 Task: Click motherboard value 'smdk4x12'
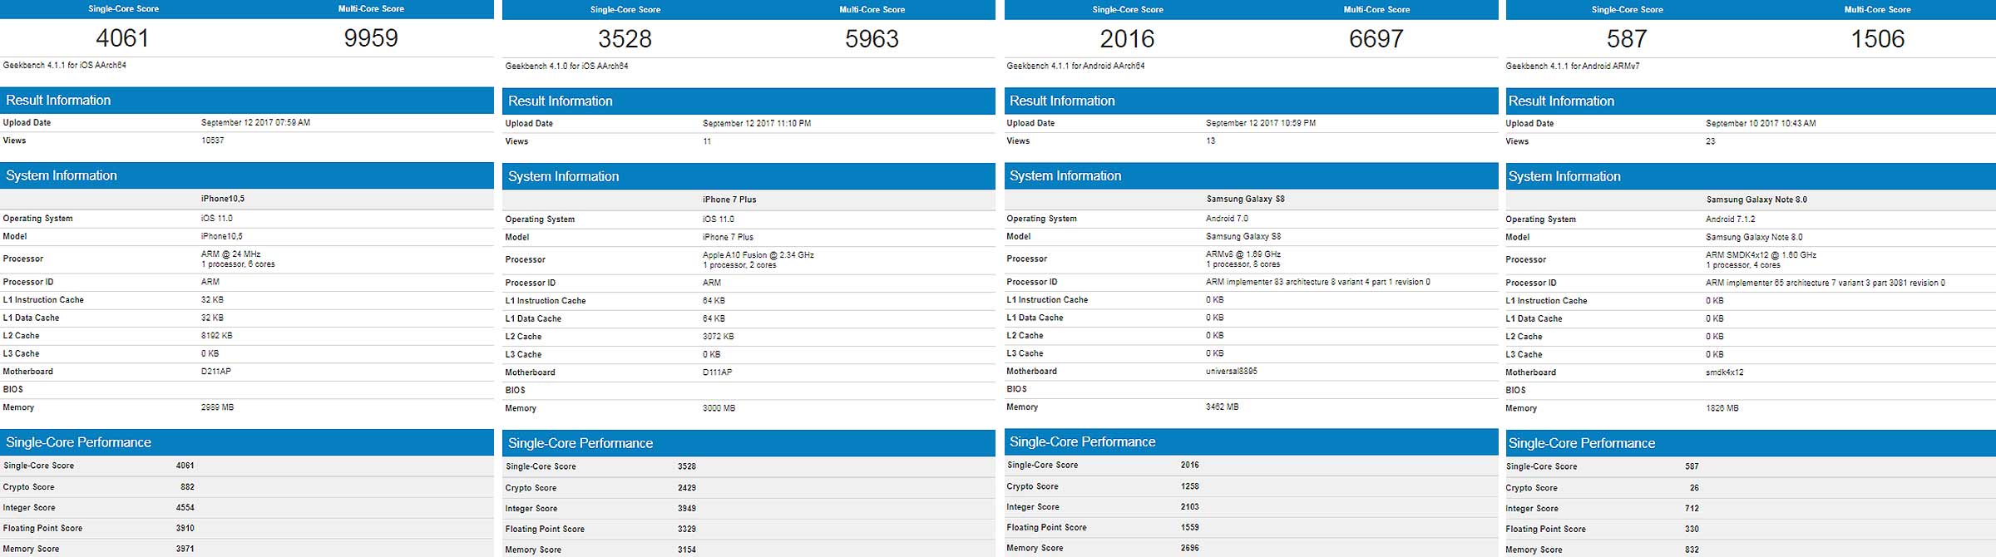(1724, 372)
